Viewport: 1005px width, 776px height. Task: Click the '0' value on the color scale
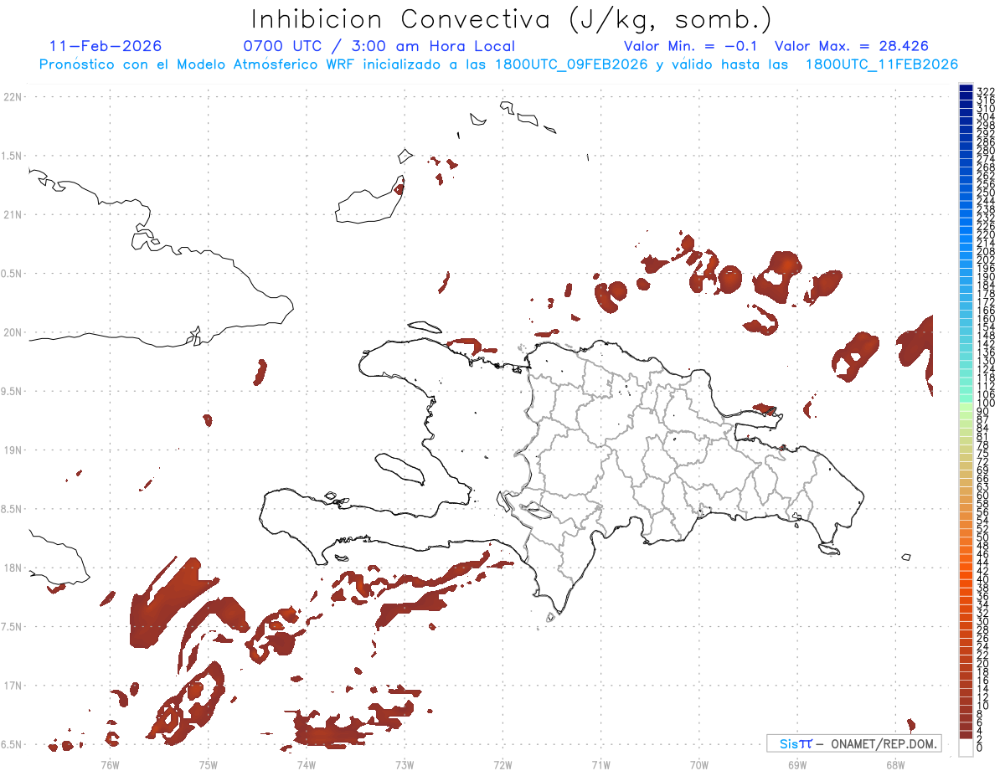979,747
